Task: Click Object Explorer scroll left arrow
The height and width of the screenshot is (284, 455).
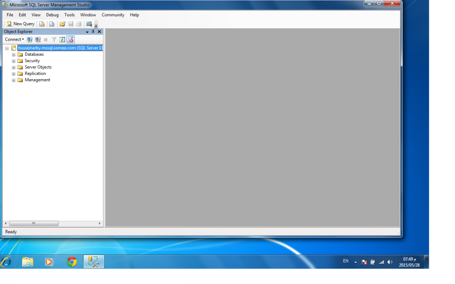Action: (x=5, y=223)
